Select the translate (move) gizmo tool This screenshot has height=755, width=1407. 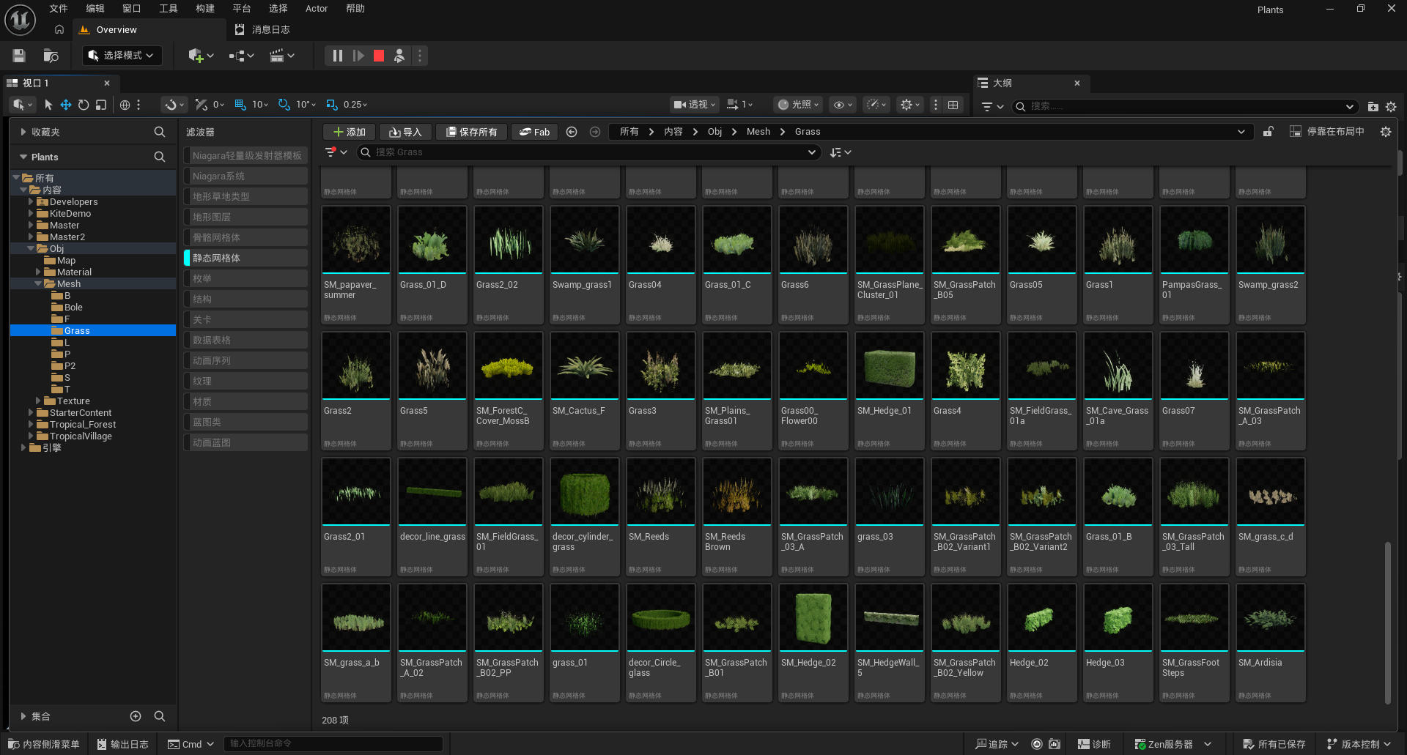(x=66, y=105)
